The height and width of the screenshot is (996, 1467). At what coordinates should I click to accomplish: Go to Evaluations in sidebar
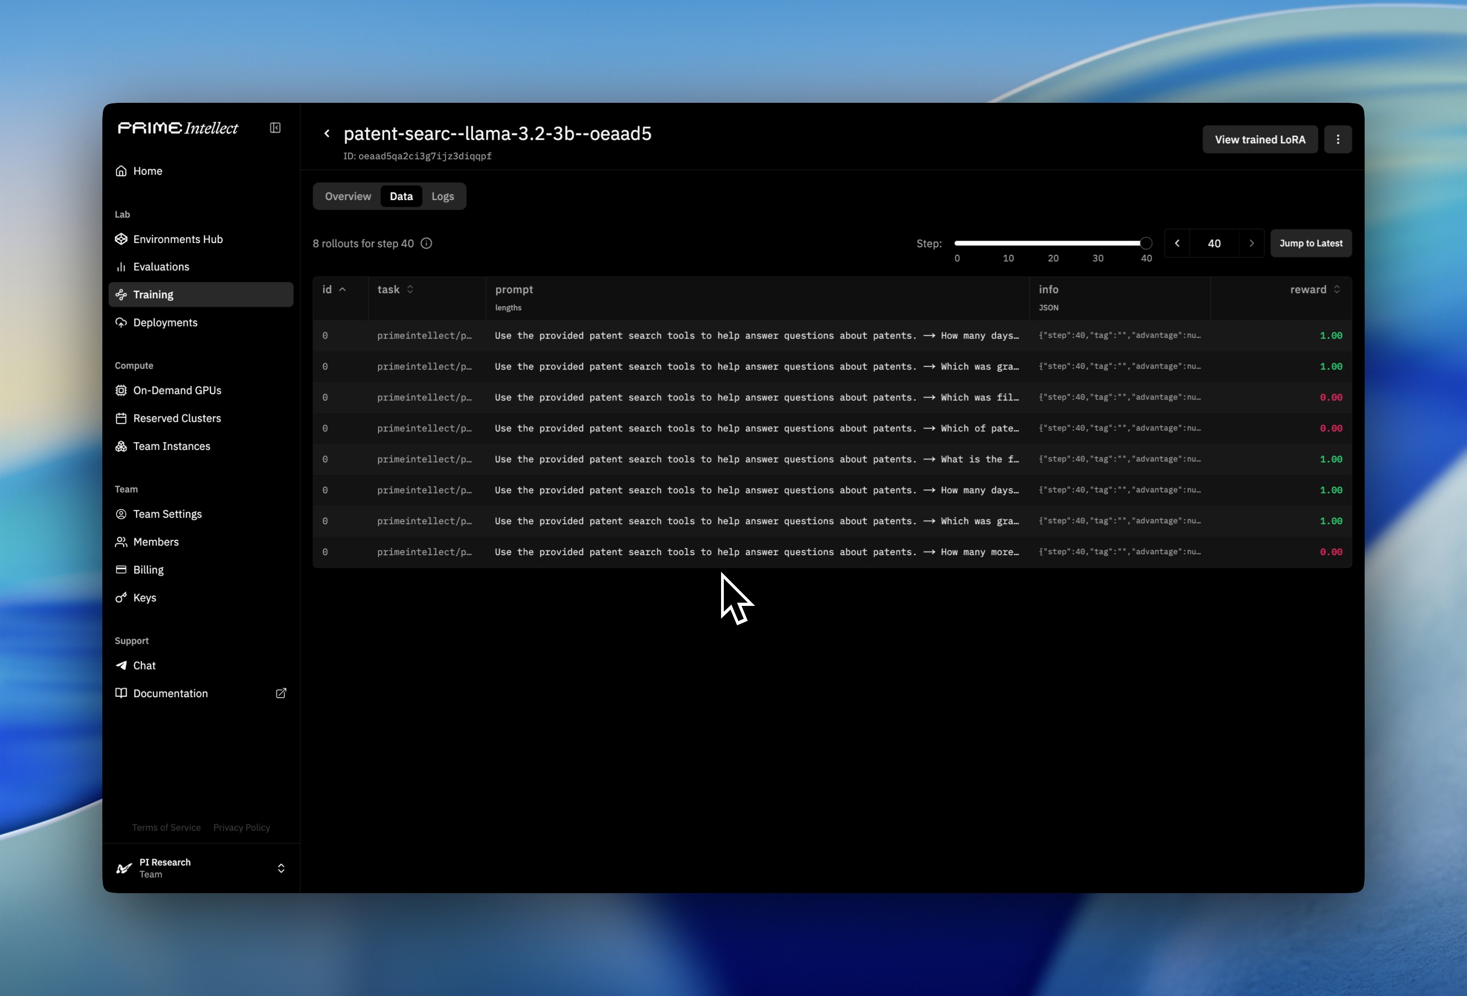coord(161,267)
